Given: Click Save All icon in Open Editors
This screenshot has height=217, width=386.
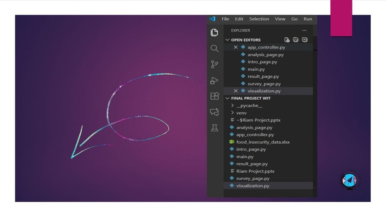Looking at the screenshot, I should [x=296, y=40].
